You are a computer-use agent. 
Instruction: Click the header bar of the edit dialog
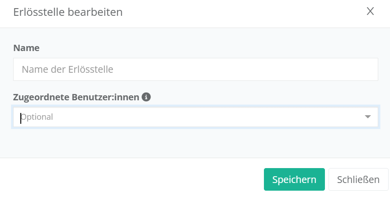[226, 13]
